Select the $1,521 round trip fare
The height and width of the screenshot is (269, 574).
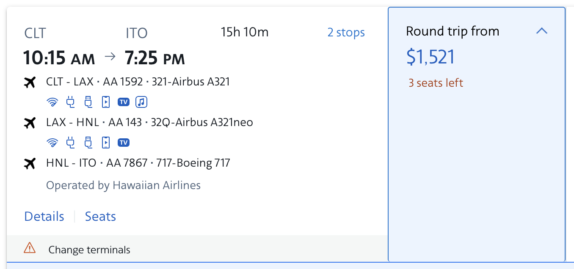pyautogui.click(x=430, y=57)
